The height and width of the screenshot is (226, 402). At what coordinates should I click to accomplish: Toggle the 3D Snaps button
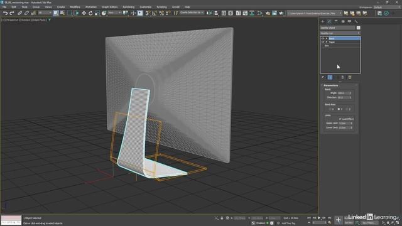[x=148, y=13]
